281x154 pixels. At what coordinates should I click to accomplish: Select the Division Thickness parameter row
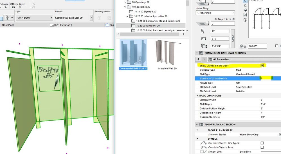click(238, 117)
